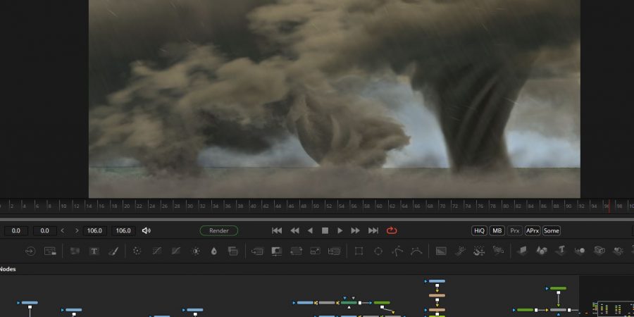634x317 pixels.
Task: Select the Text+ tool icon
Action: [94, 251]
